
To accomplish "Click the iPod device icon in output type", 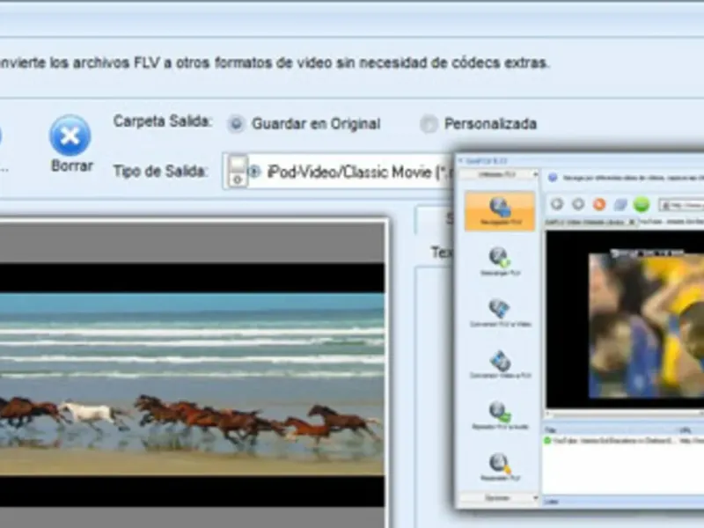I will click(237, 171).
